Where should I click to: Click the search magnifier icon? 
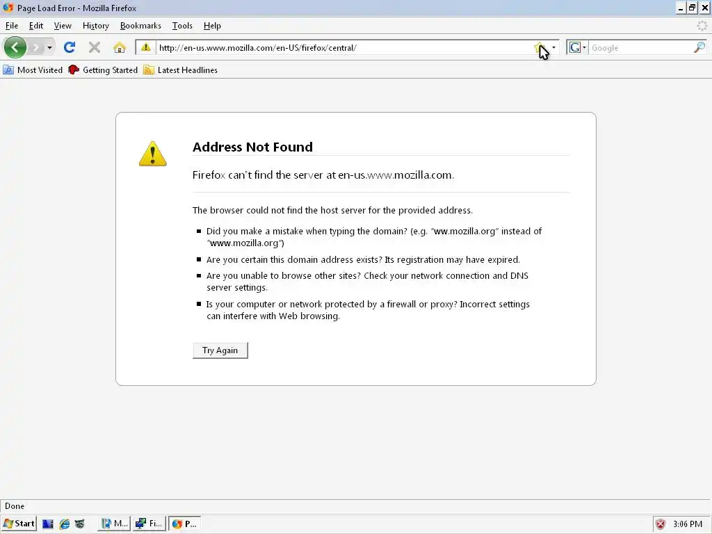tap(699, 47)
